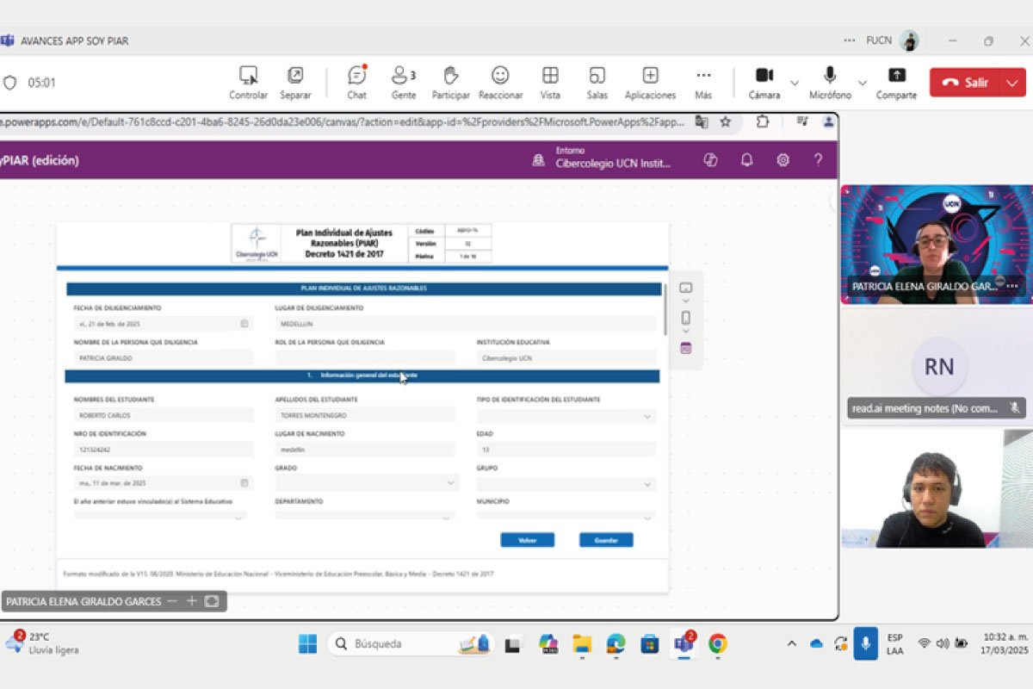Image resolution: width=1033 pixels, height=689 pixels.
Task: Click the Nombres del Estudiante field
Action: 163,415
